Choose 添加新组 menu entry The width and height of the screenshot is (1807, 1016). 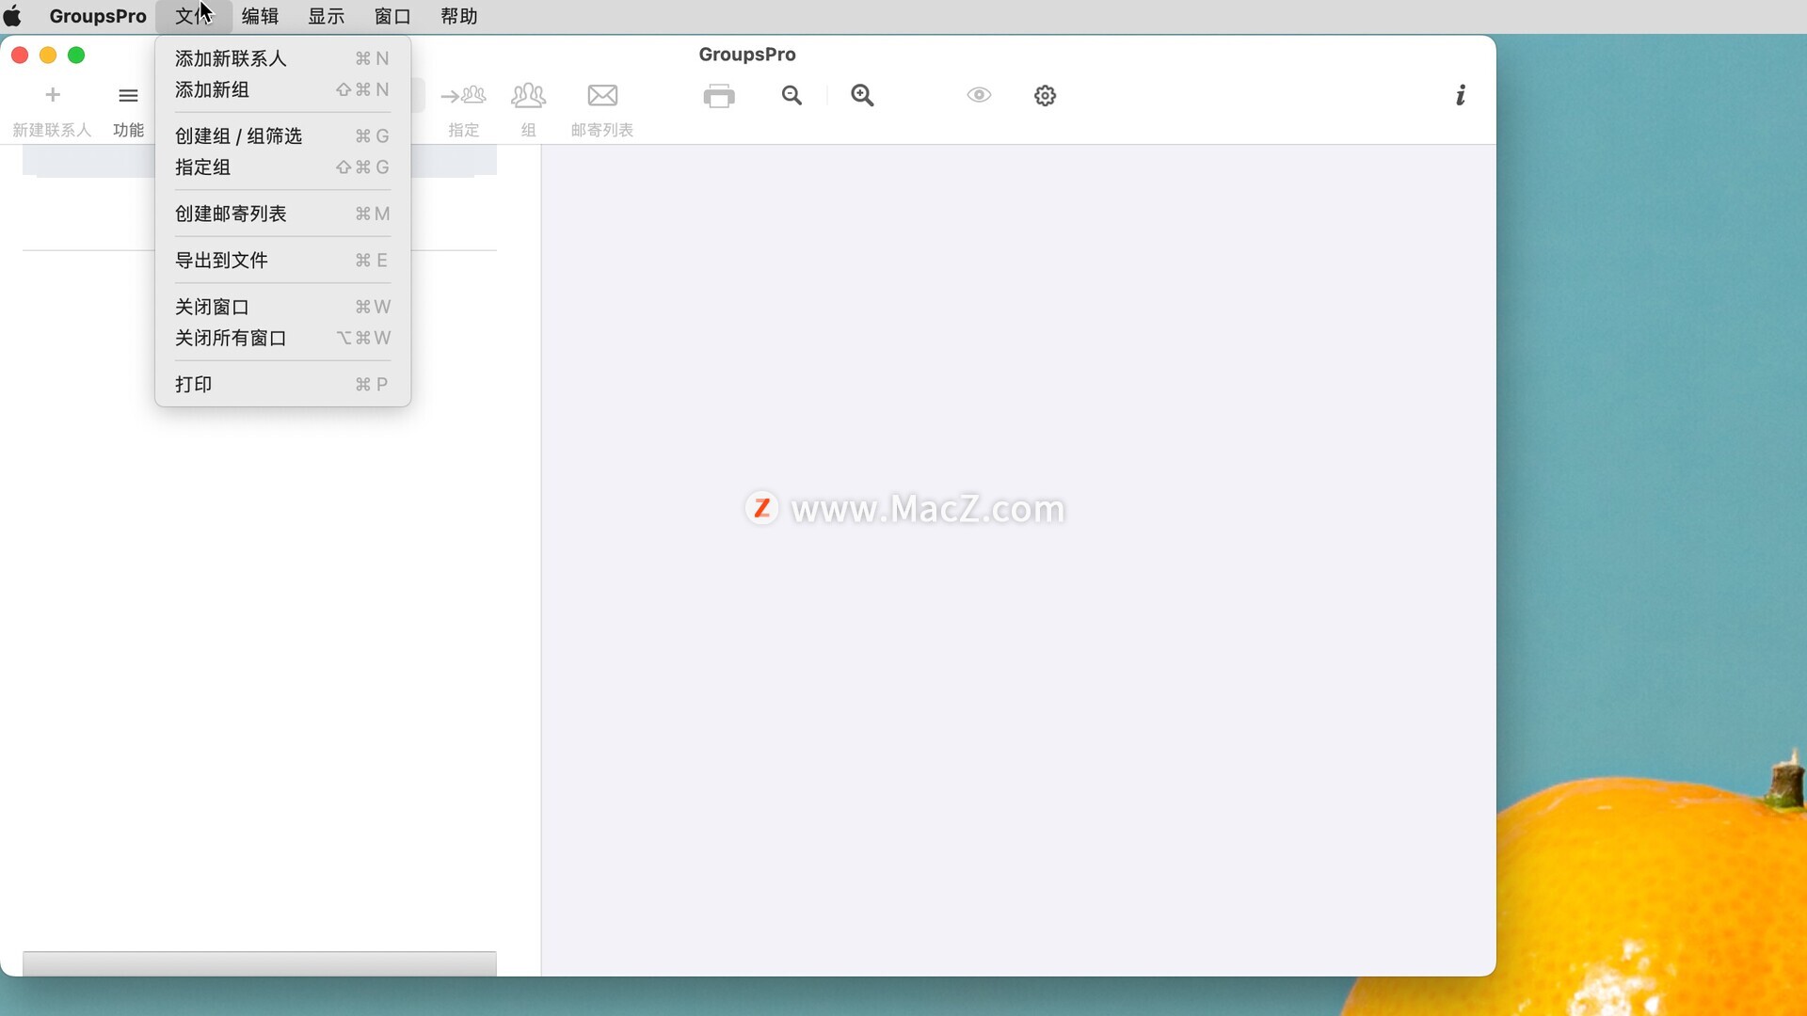pyautogui.click(x=282, y=89)
